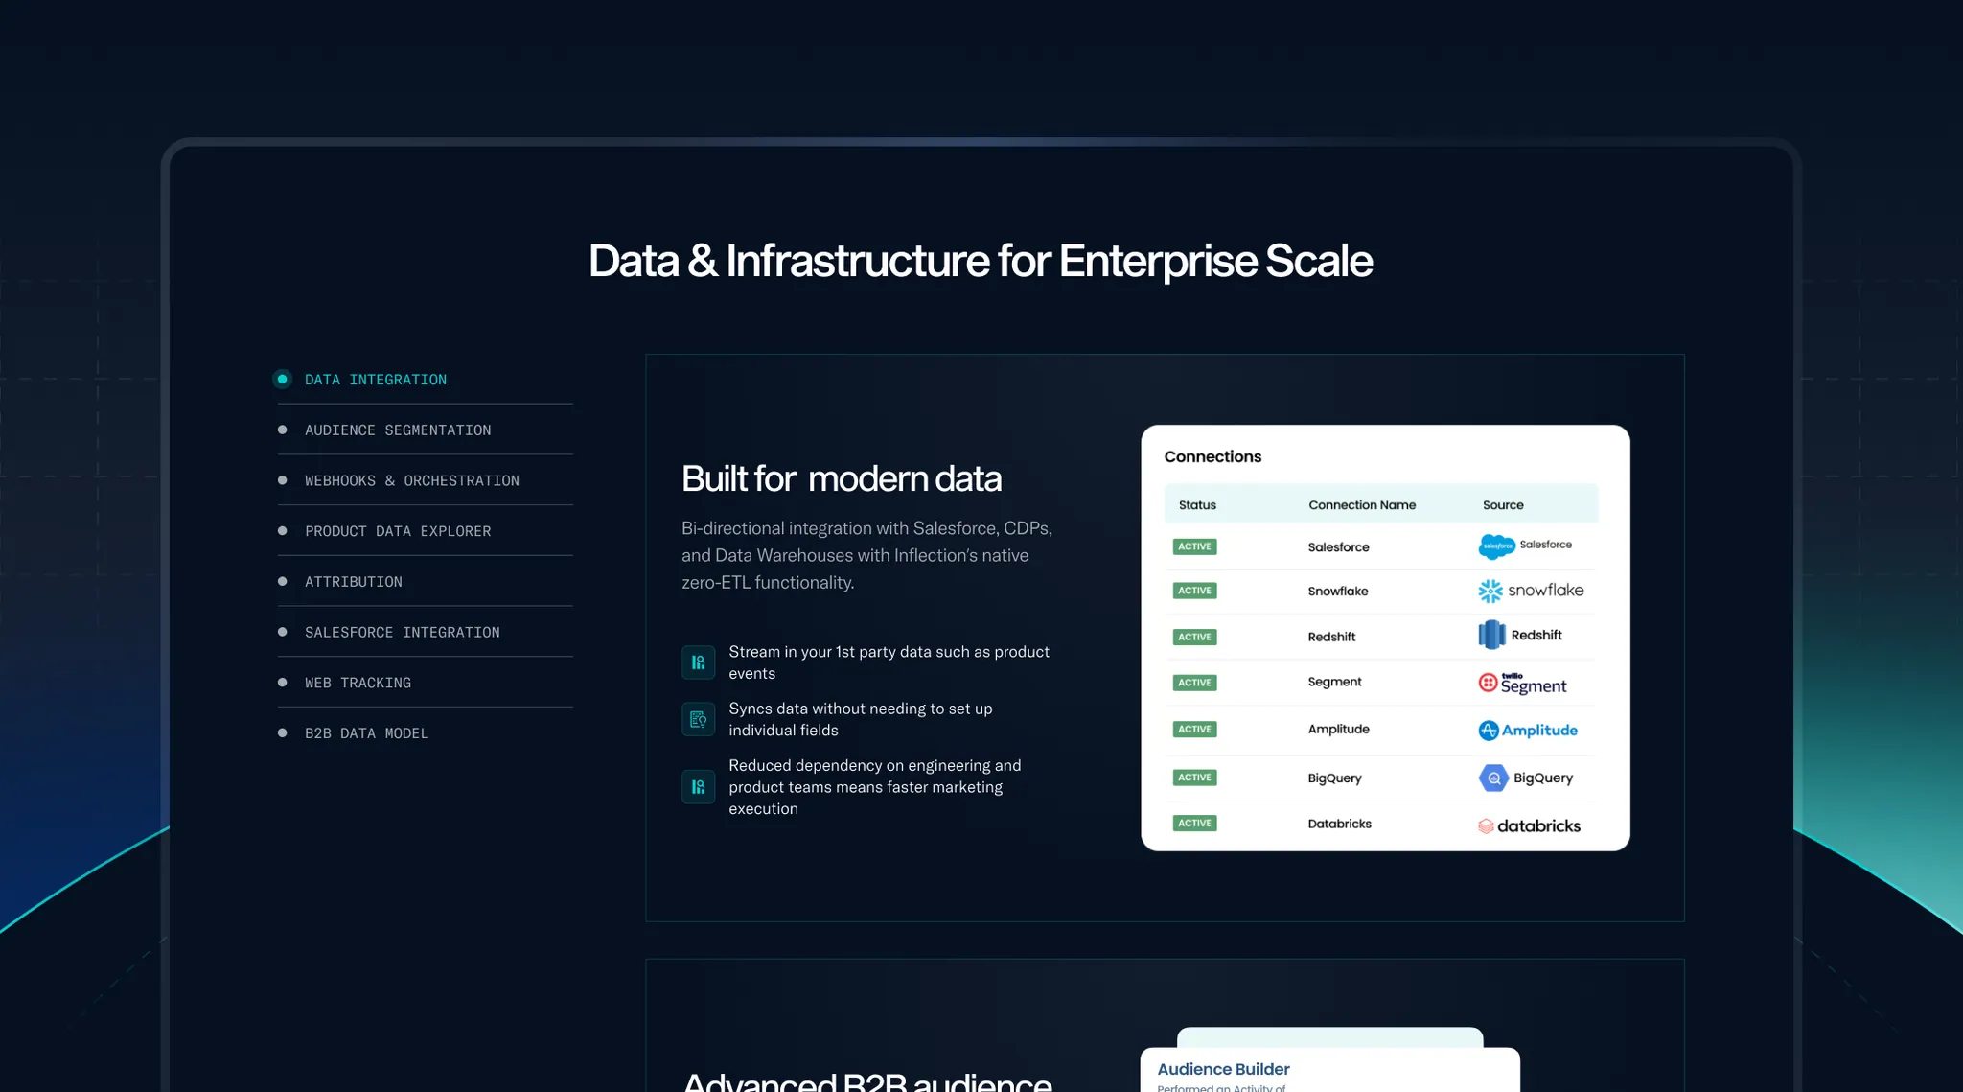Click the Twilio Segment logo icon
The height and width of the screenshot is (1092, 1963).
(x=1488, y=683)
